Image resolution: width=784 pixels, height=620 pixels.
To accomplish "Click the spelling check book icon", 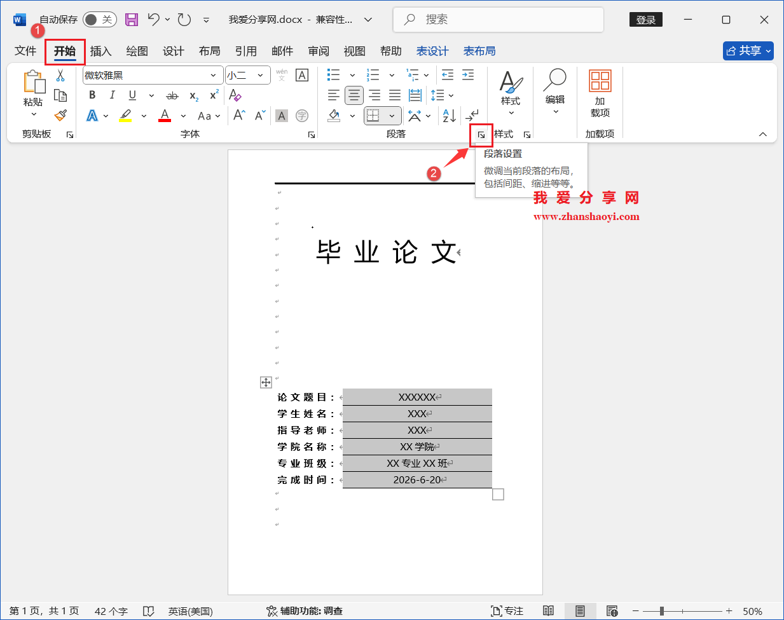I will 148,611.
